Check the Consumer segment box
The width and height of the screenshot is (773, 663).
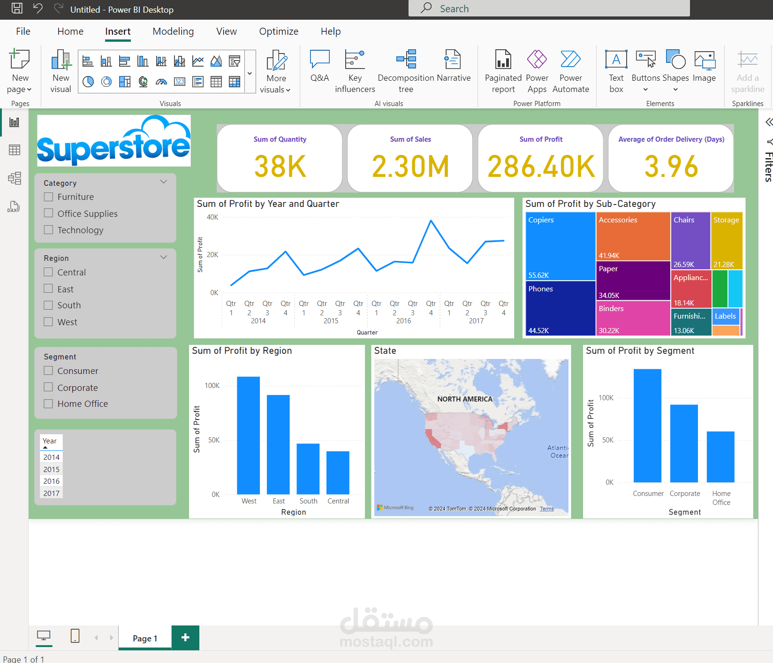48,371
